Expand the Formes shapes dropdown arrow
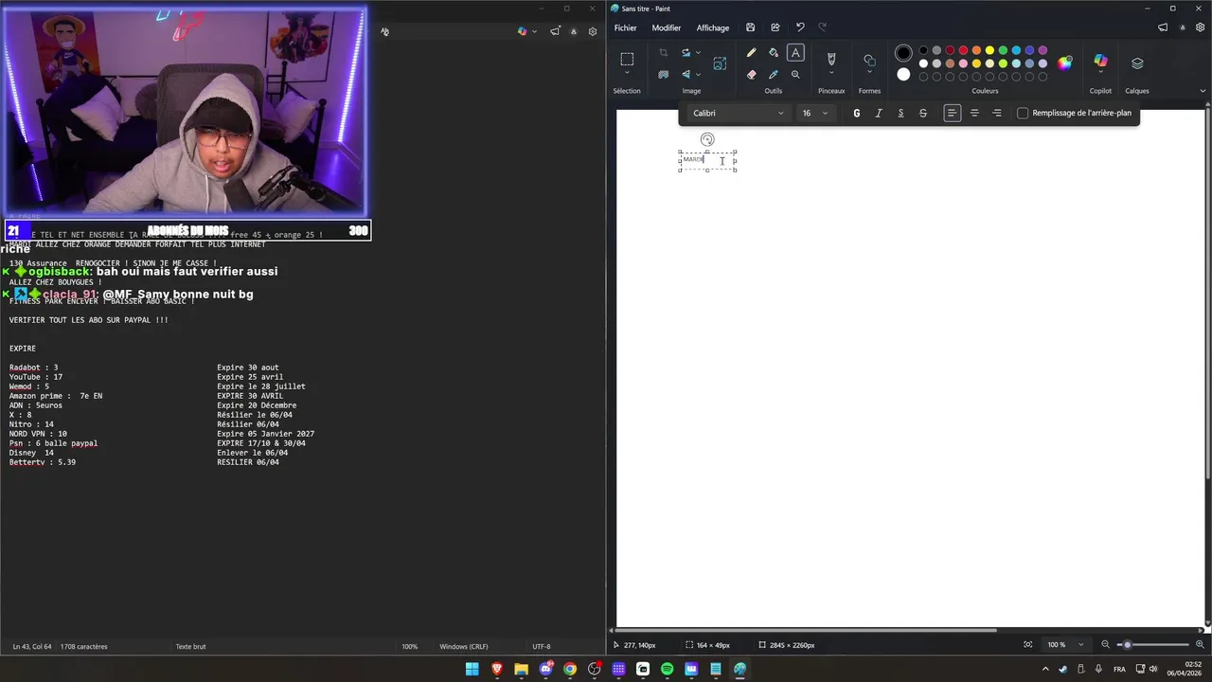Image resolution: width=1212 pixels, height=682 pixels. pyautogui.click(x=869, y=74)
